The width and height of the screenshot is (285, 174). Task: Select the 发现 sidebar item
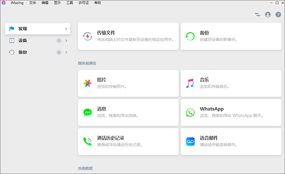[x=37, y=29]
